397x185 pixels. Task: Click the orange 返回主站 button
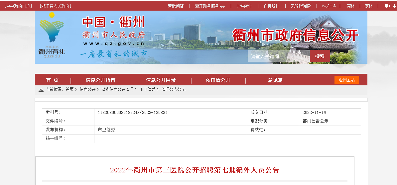(346, 80)
